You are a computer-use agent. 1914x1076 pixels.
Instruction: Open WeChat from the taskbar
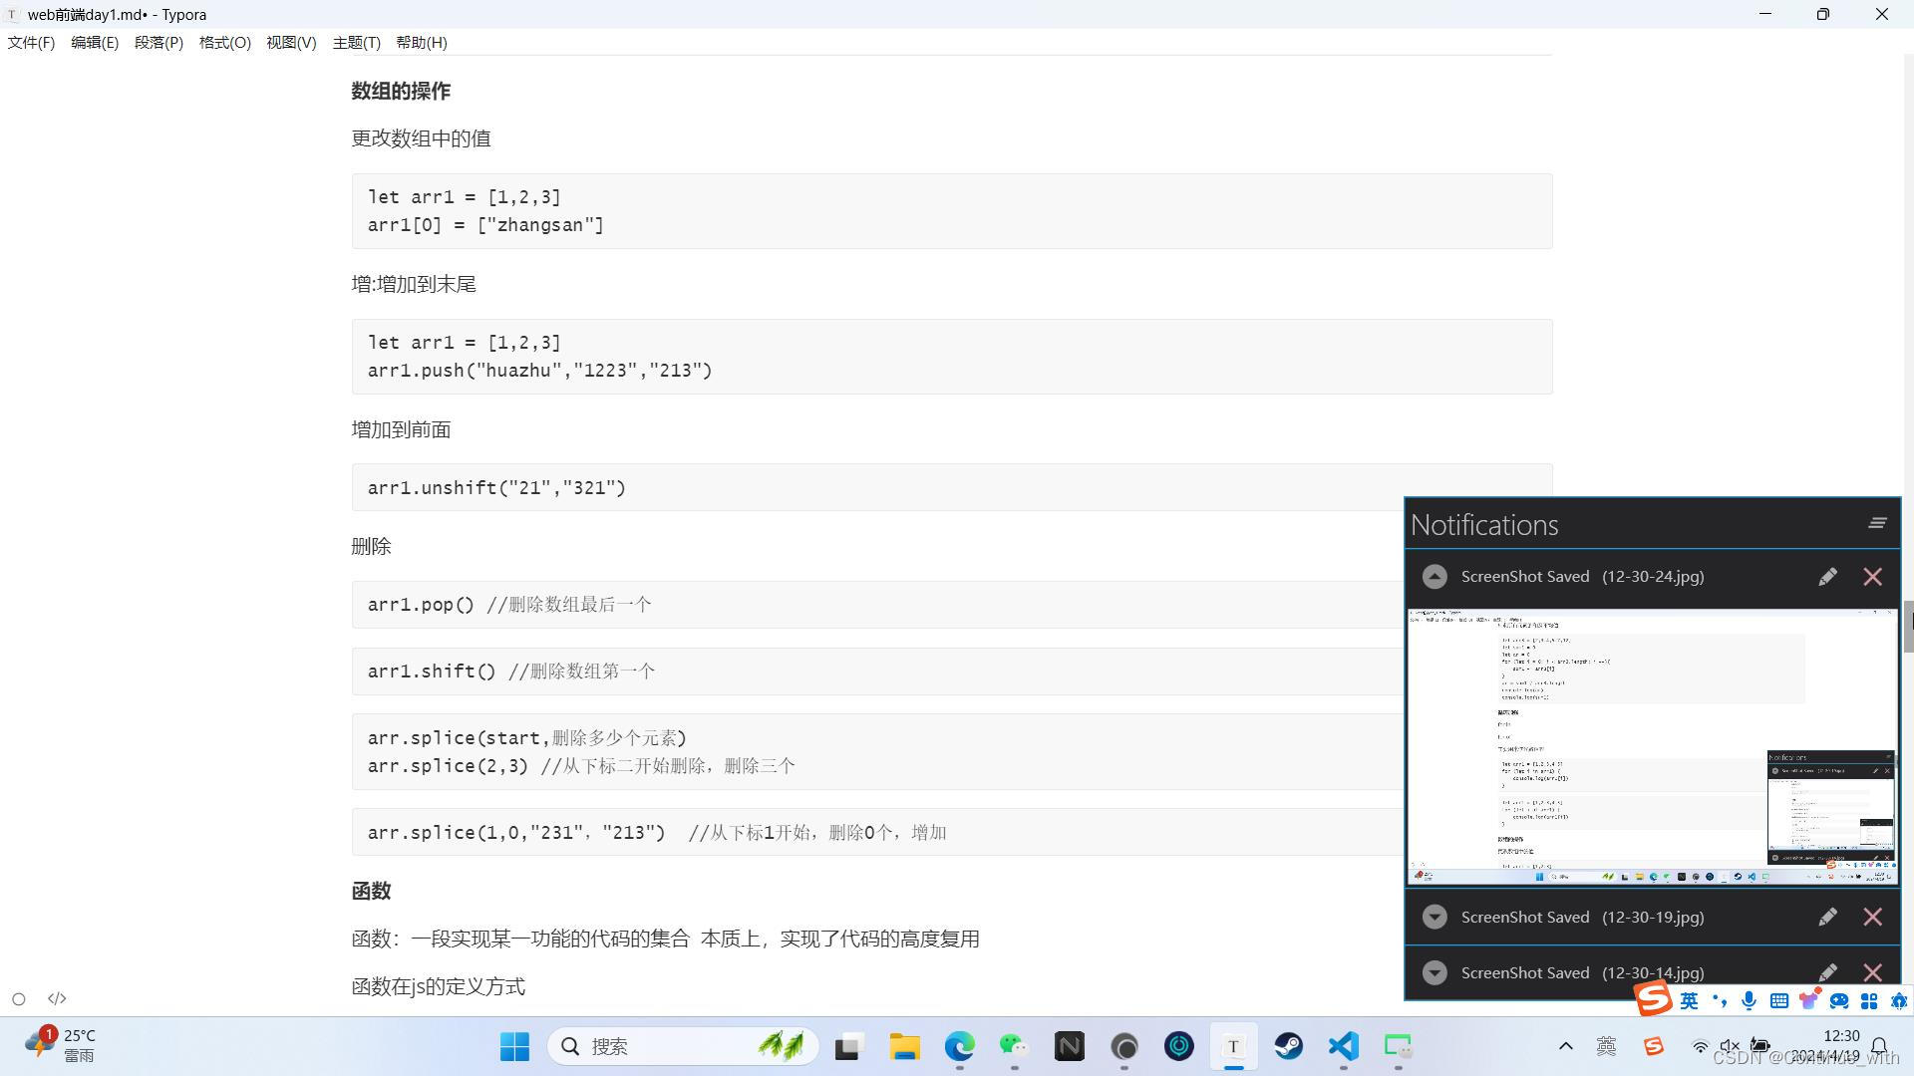coord(1014,1046)
